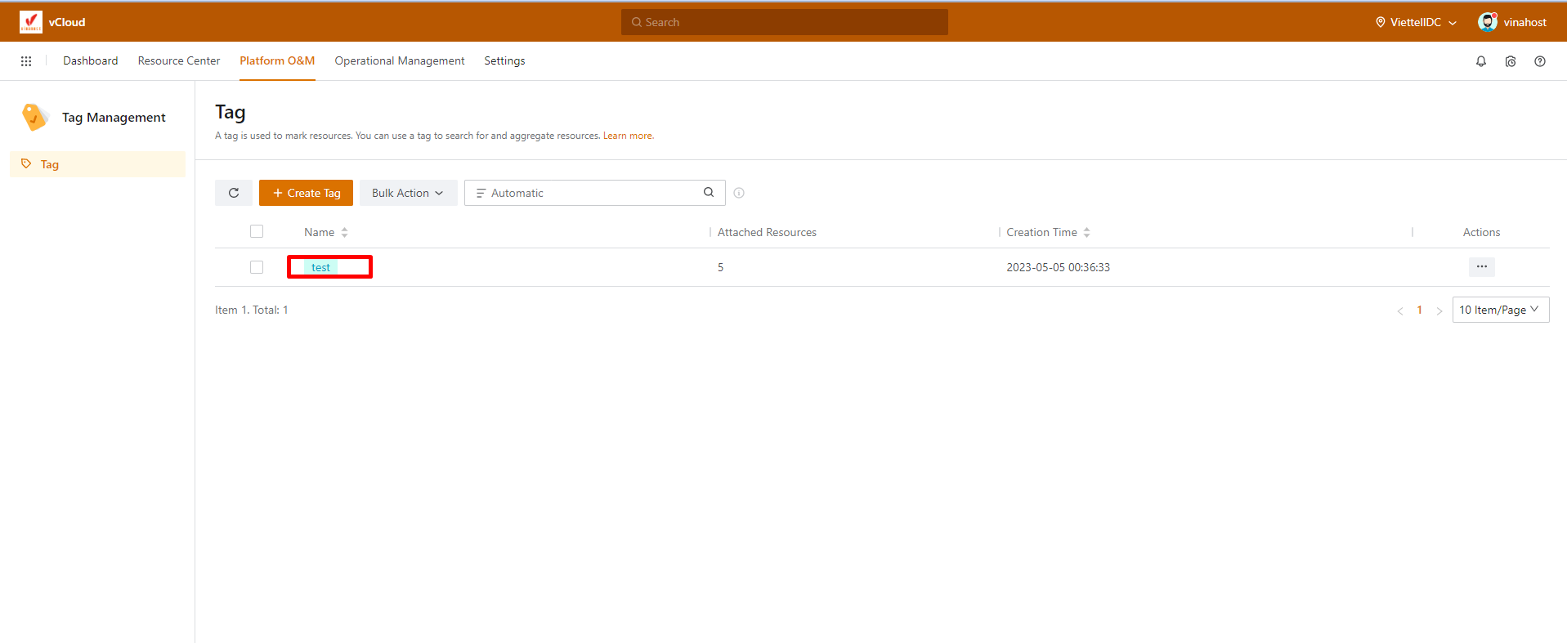Viewport: 1567px width, 643px height.
Task: Click the search magnifier in filter box
Action: [709, 193]
